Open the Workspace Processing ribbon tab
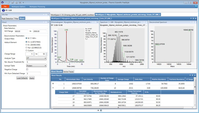 click(x=37, y=6)
